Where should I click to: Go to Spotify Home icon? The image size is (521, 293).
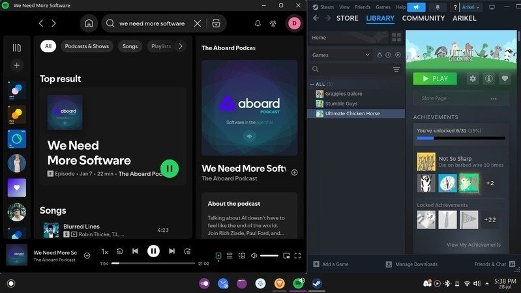[x=89, y=23]
